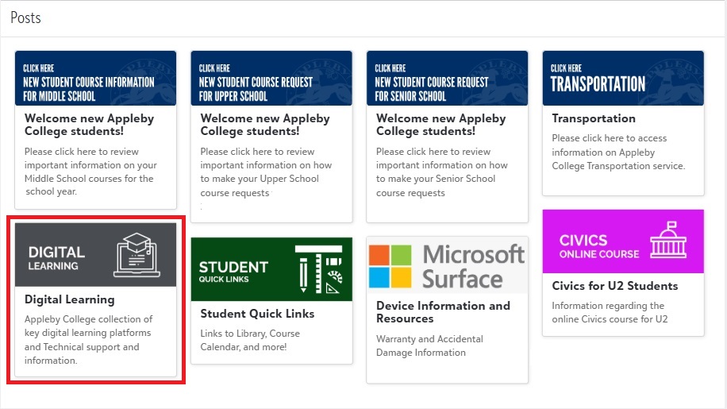Open Device Information and Resources title

(443, 312)
